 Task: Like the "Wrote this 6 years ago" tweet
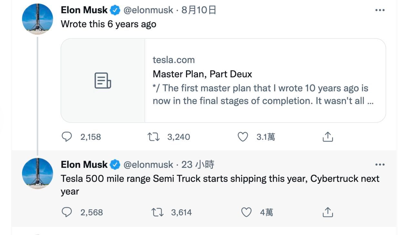pyautogui.click(x=243, y=137)
